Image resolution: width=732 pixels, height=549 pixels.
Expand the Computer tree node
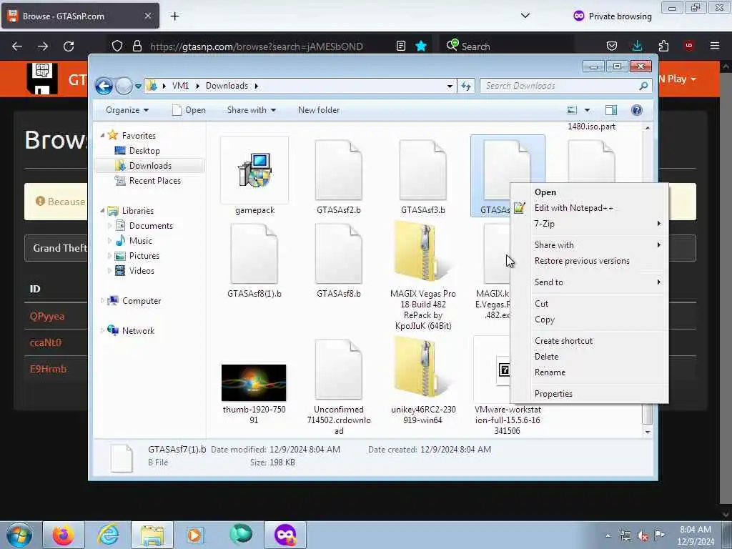pyautogui.click(x=102, y=301)
